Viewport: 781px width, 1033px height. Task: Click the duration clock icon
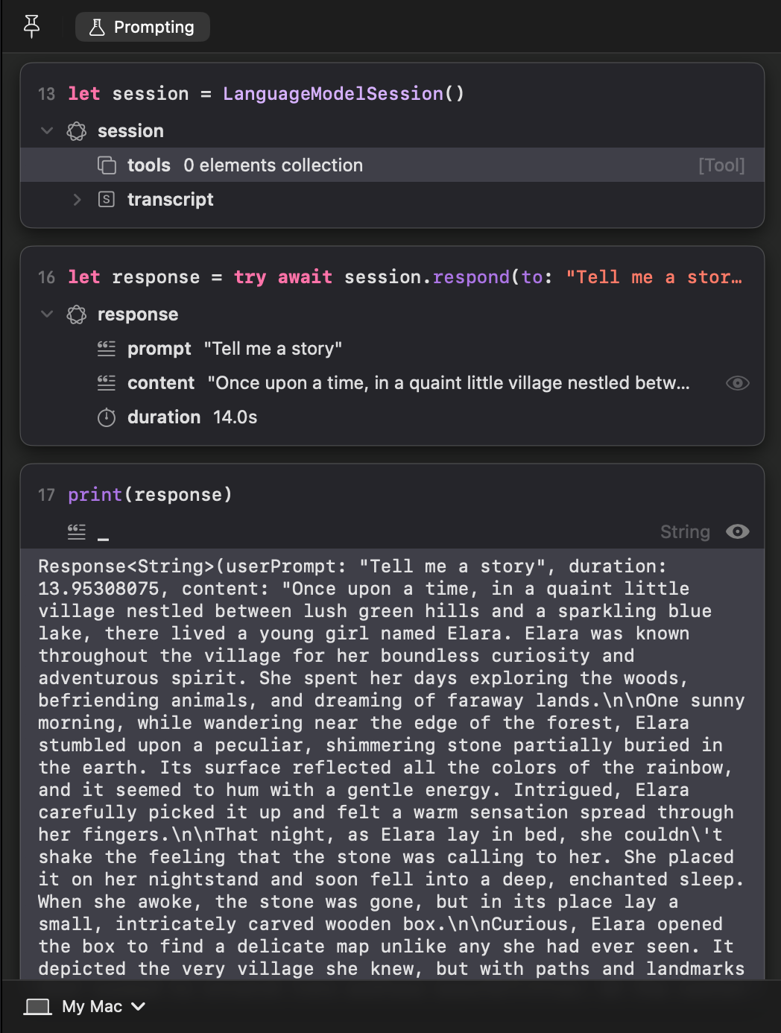[x=107, y=417]
